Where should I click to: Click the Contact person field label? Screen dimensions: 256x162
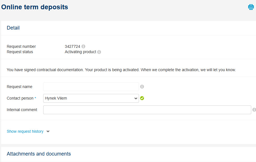point(20,98)
